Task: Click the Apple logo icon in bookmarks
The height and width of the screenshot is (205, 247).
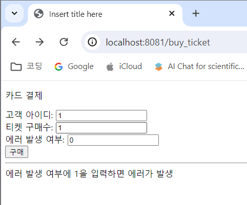Action: point(110,66)
